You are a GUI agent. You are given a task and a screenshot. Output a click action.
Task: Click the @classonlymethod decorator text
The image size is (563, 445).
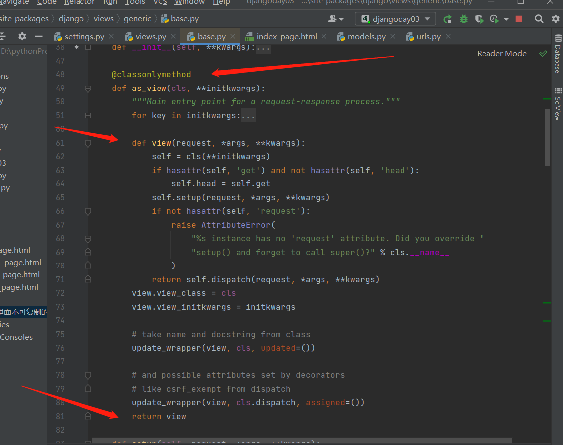click(x=152, y=75)
